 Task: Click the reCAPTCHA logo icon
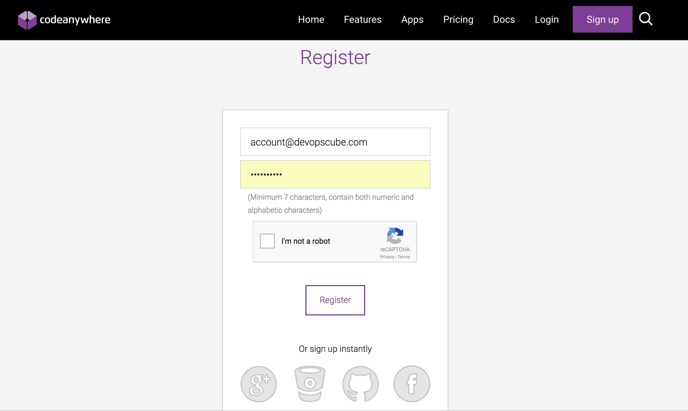[395, 235]
